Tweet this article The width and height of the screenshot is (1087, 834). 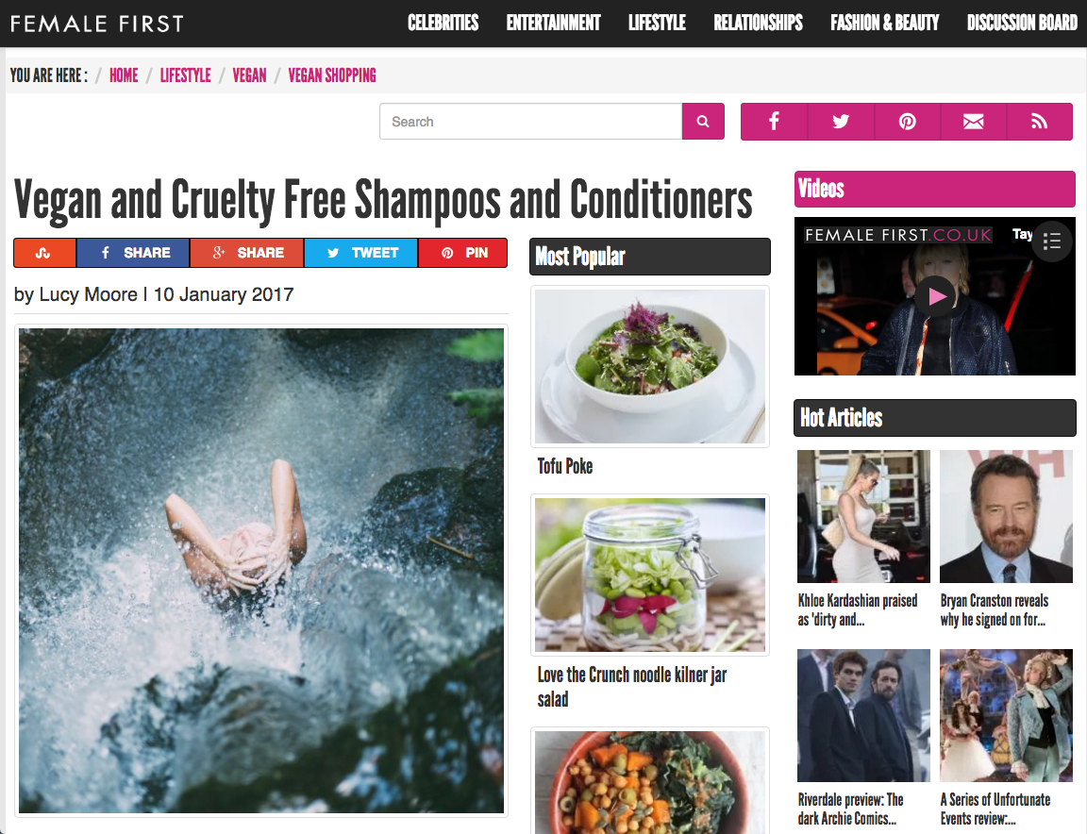(361, 253)
